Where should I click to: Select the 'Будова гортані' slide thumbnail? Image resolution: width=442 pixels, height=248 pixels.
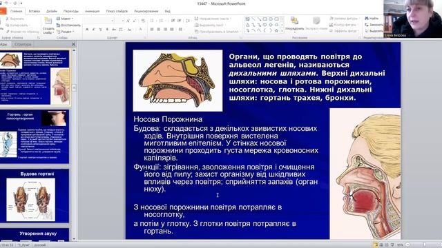point(34,196)
